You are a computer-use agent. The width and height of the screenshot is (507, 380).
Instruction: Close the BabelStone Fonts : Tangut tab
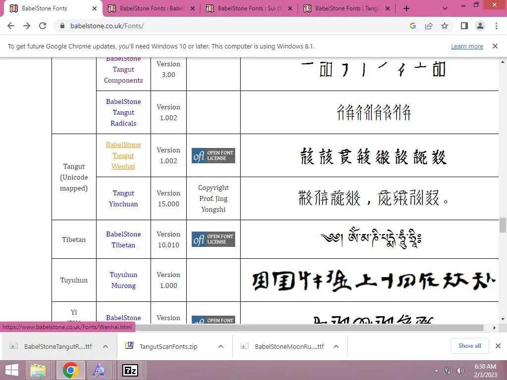(x=388, y=9)
